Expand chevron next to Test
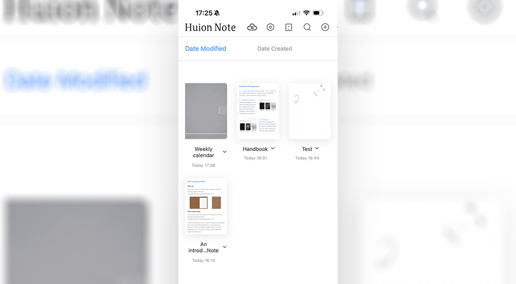 pos(317,149)
